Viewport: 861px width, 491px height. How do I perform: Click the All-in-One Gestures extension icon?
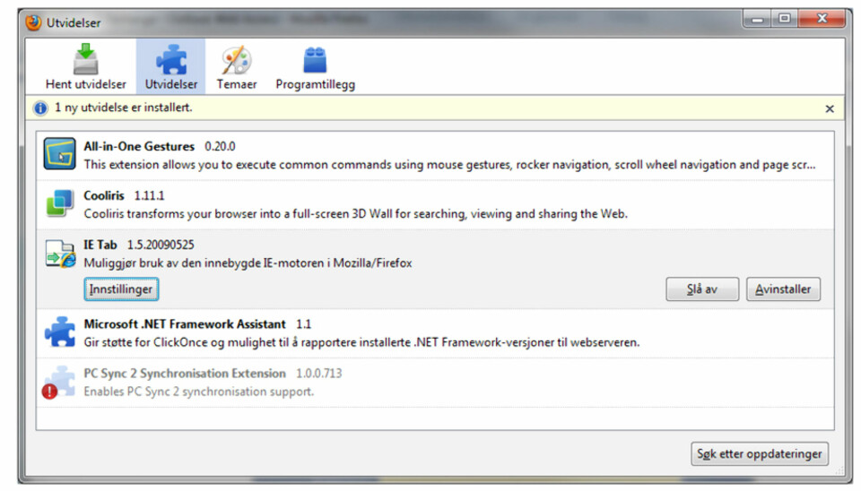[59, 154]
